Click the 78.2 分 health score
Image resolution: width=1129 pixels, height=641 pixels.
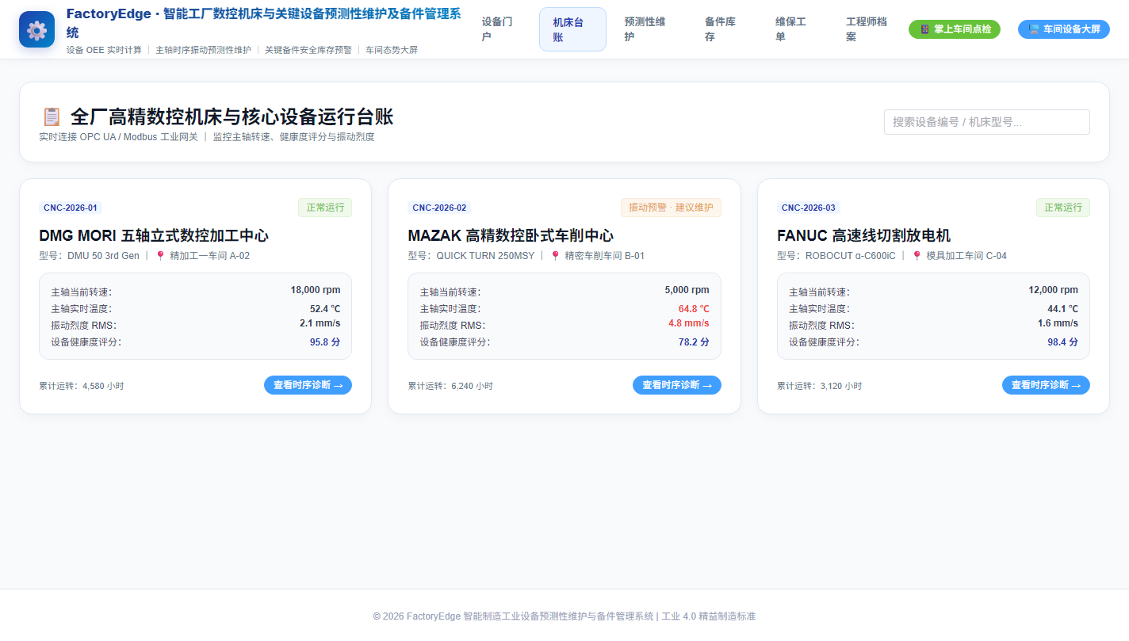pos(695,342)
